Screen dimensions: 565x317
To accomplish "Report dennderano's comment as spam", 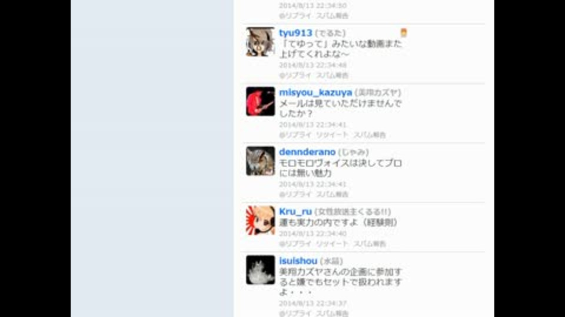I will (x=332, y=194).
